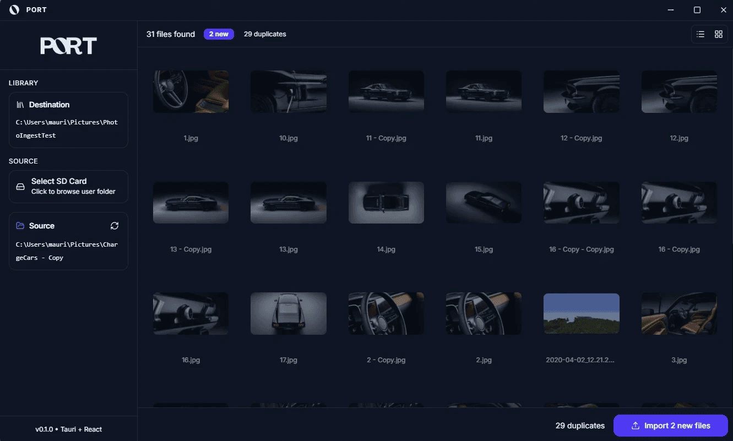Image resolution: width=733 pixels, height=441 pixels.
Task: Click the upload icon on Import button
Action: (635, 426)
